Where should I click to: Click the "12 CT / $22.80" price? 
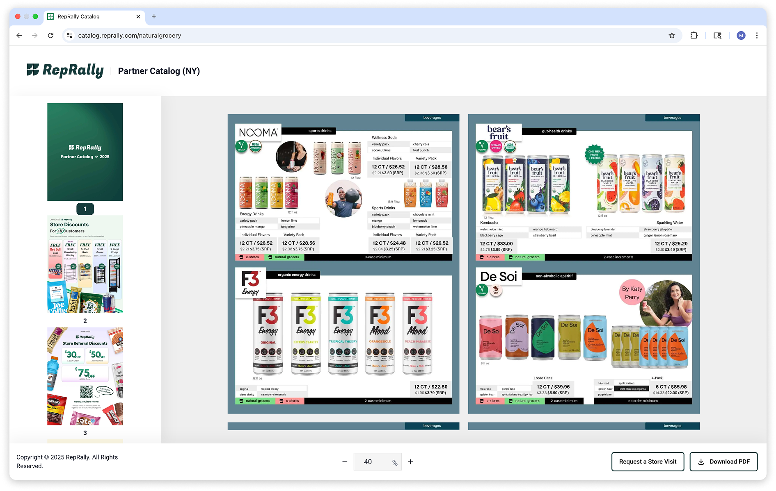point(430,386)
